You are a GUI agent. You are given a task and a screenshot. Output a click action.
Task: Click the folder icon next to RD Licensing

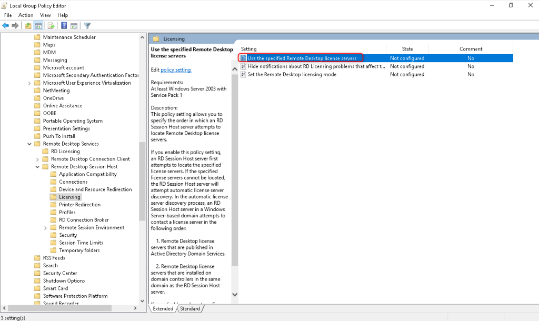pos(45,151)
